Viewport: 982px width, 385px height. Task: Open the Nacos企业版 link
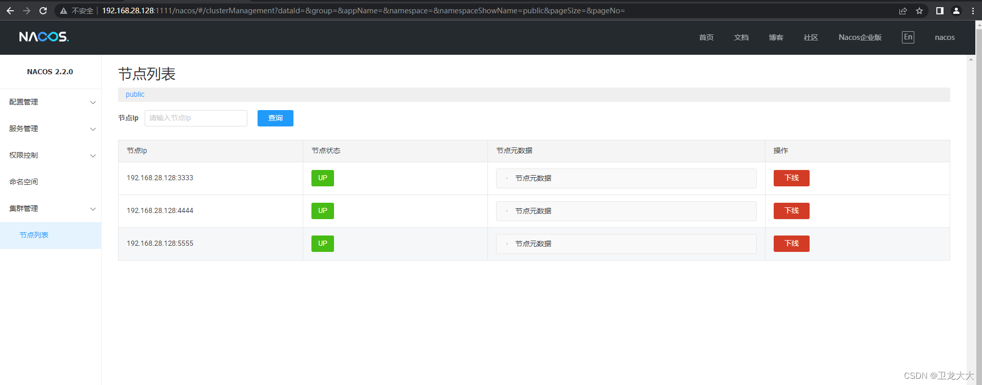click(860, 37)
